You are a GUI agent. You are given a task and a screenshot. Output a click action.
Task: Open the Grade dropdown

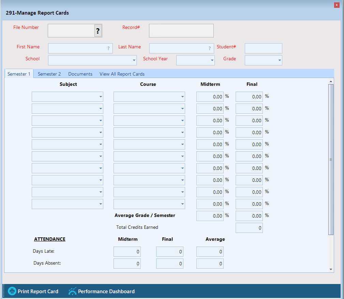280,60
